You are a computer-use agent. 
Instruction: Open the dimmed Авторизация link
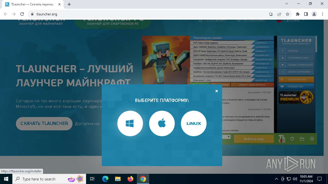(x=251, y=20)
